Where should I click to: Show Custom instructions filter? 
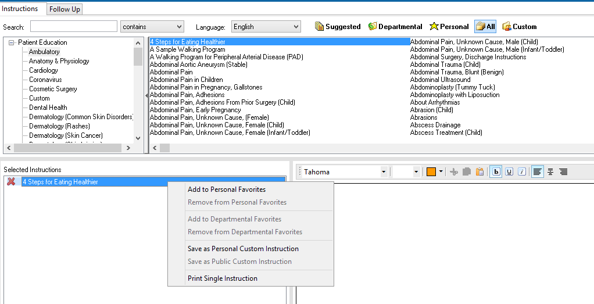[x=519, y=27]
